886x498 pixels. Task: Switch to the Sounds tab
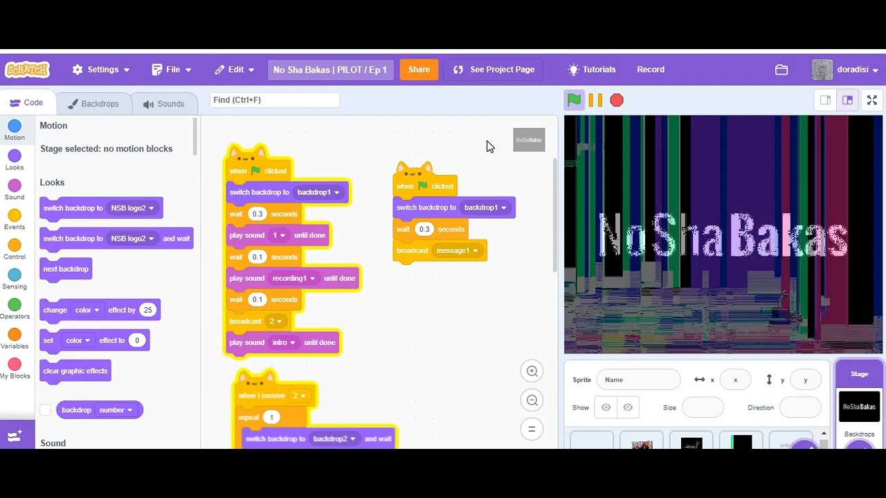[164, 104]
